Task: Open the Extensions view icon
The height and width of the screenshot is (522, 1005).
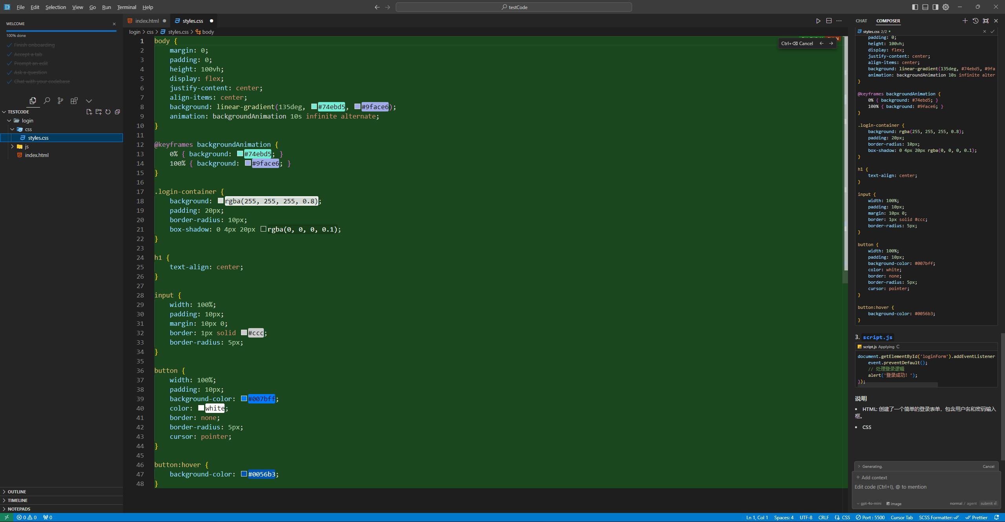Action: [x=74, y=101]
